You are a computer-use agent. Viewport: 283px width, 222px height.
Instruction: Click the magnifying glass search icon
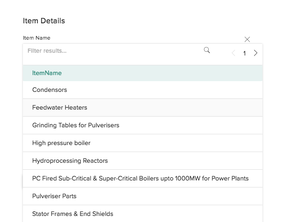207,50
